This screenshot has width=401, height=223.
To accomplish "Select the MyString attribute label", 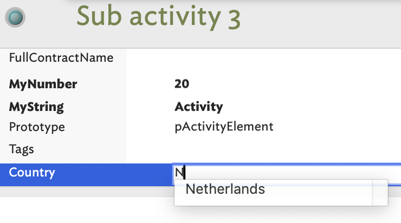I will pos(36,107).
